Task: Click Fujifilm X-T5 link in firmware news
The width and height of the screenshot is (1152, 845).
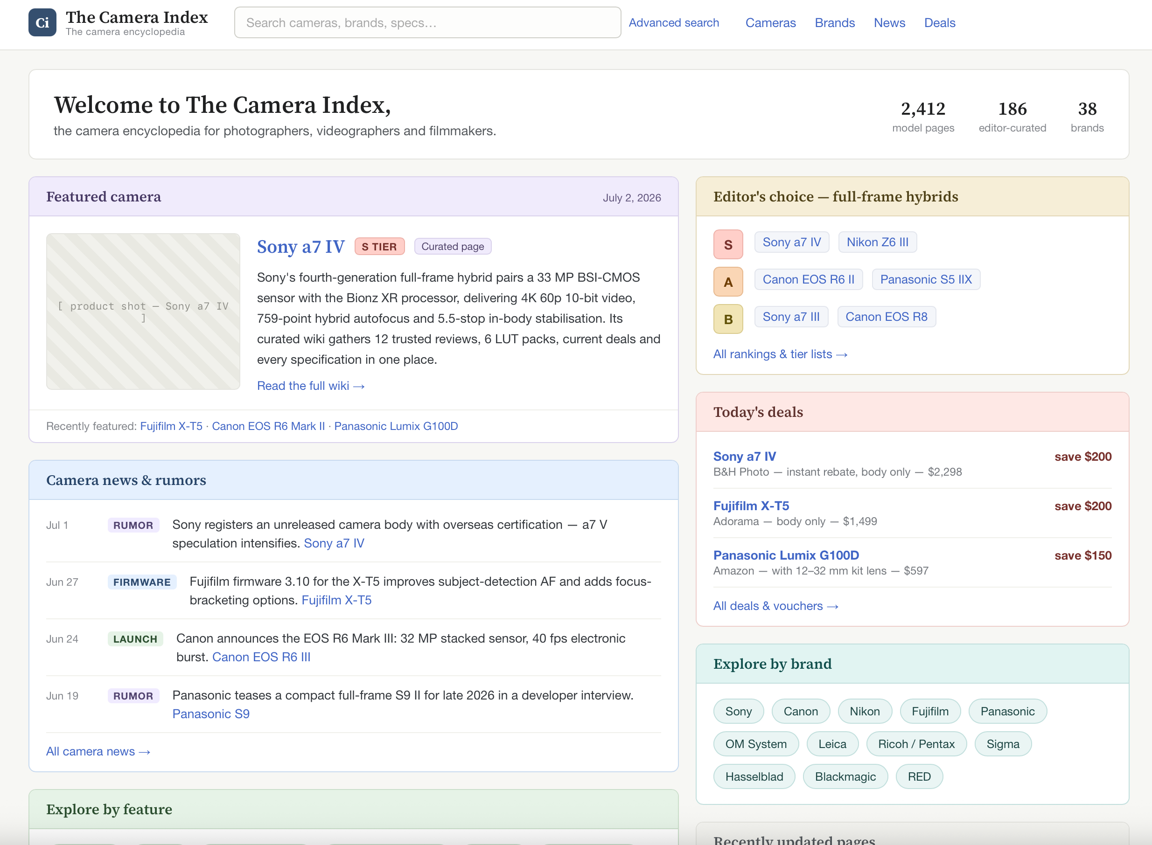Action: tap(337, 600)
